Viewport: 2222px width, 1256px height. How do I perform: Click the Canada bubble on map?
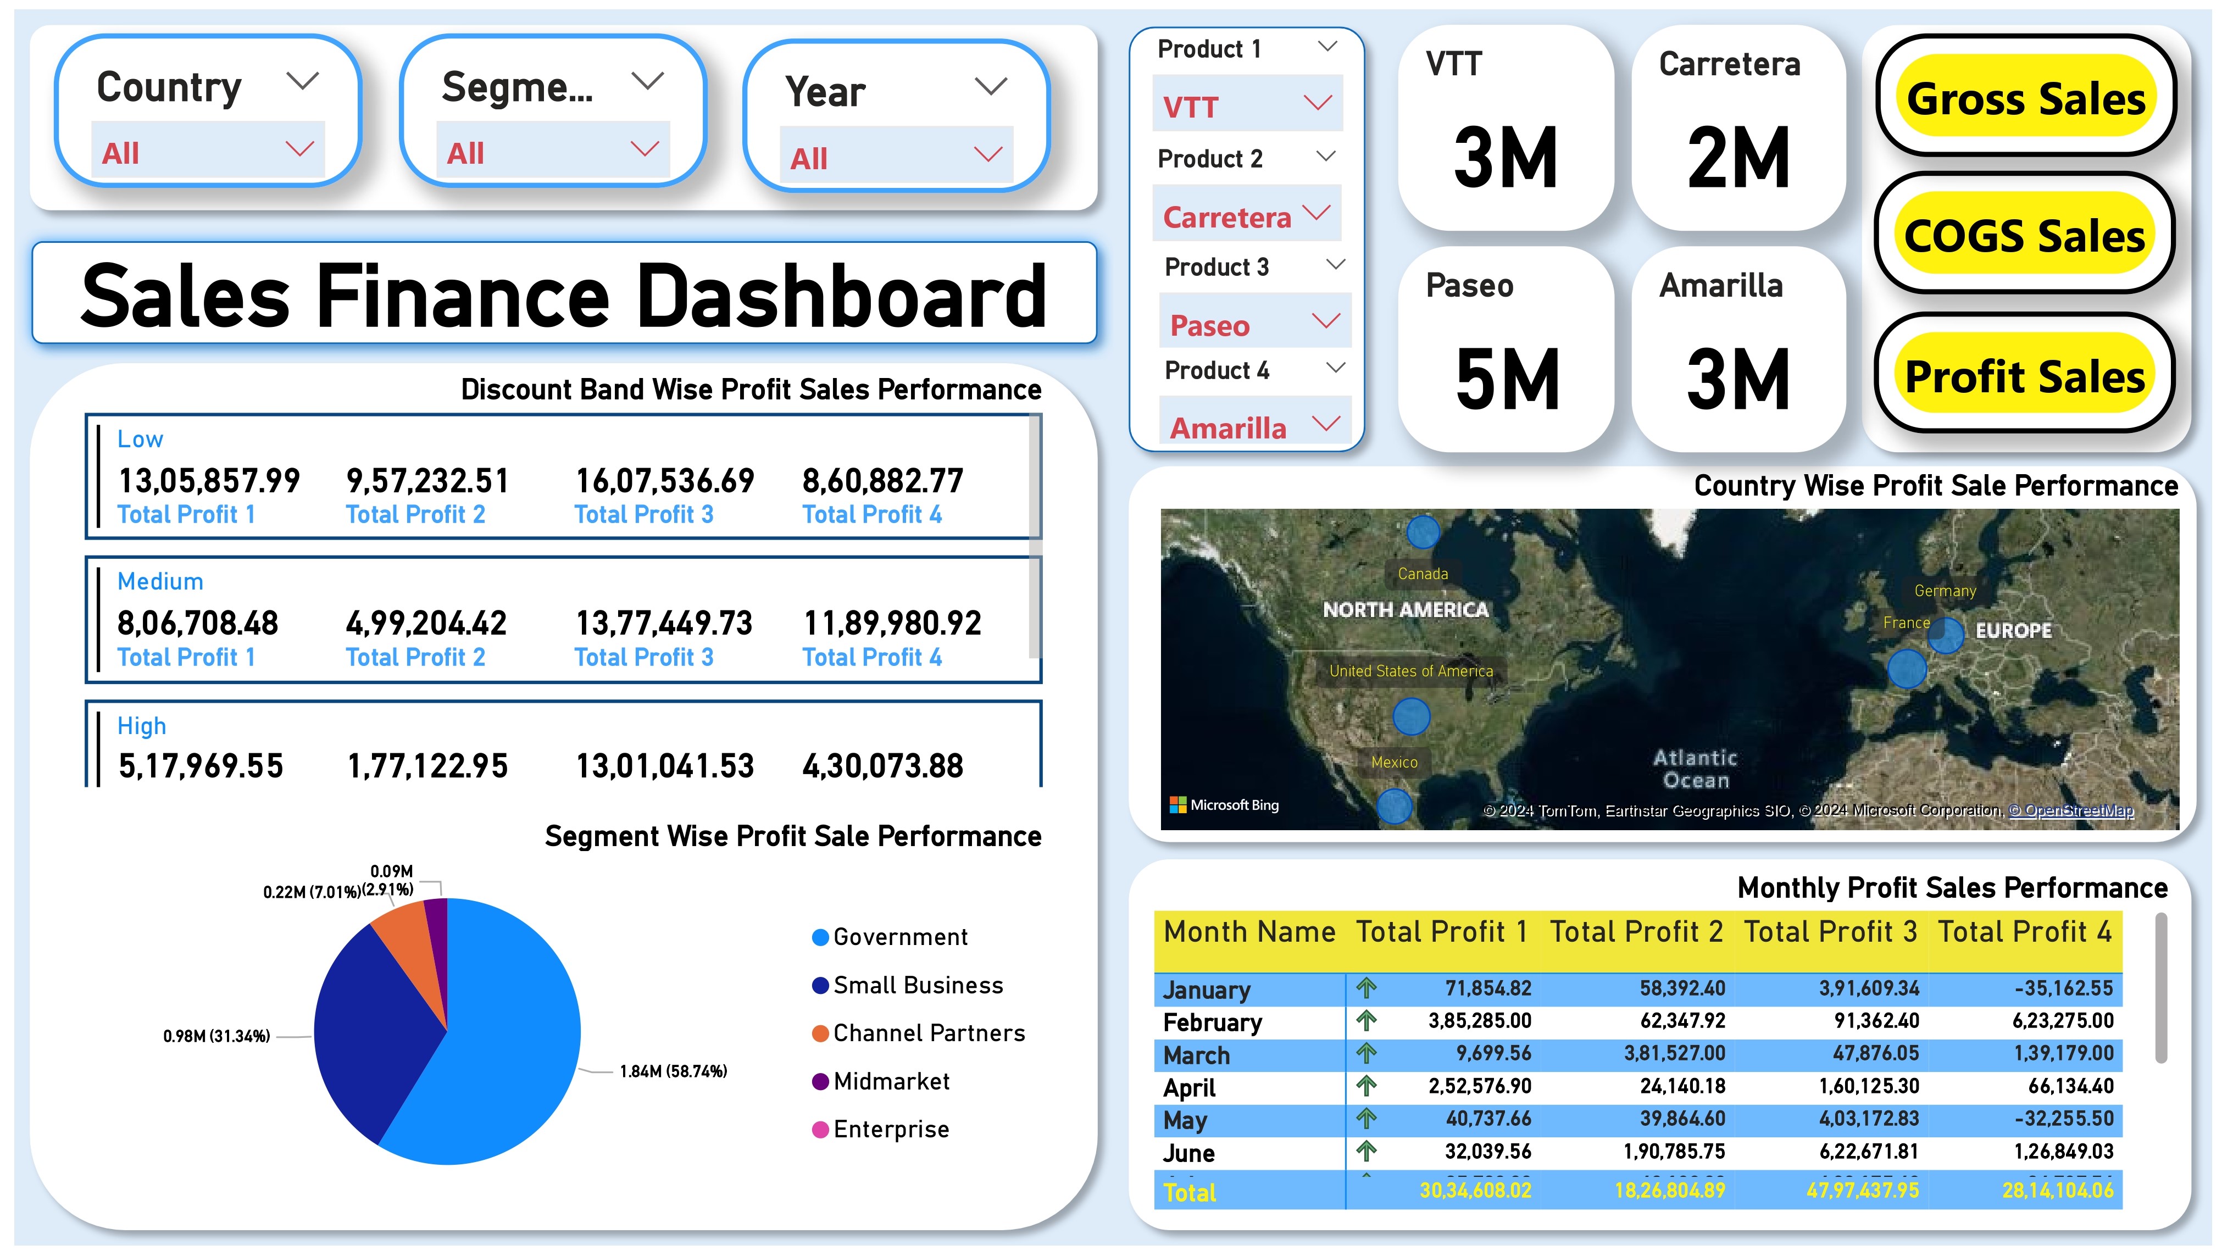coord(1423,531)
